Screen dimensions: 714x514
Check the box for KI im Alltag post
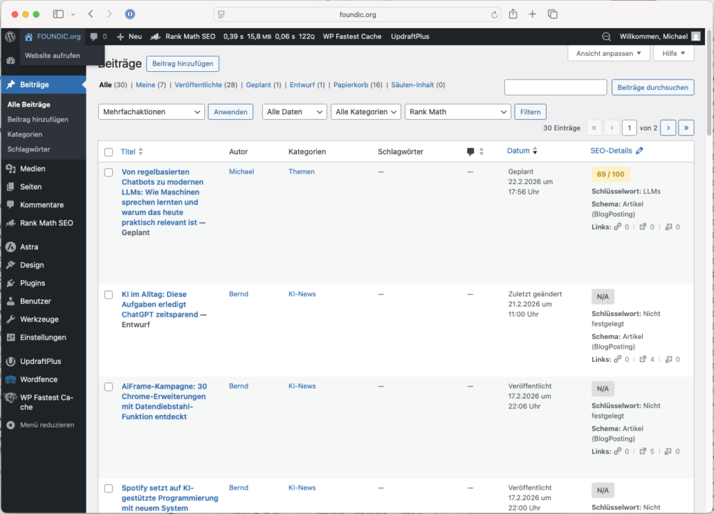coord(108,295)
